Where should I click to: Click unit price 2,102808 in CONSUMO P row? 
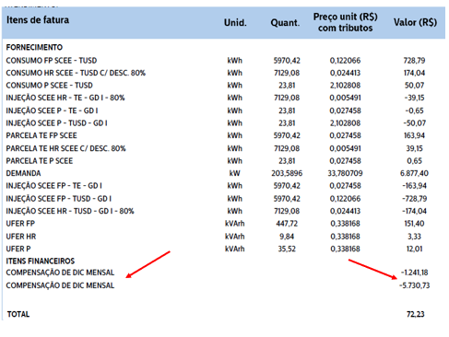tap(345, 86)
